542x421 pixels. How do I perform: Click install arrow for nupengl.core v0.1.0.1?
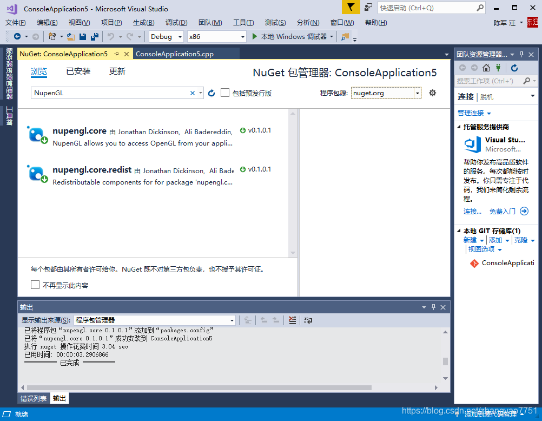click(243, 130)
